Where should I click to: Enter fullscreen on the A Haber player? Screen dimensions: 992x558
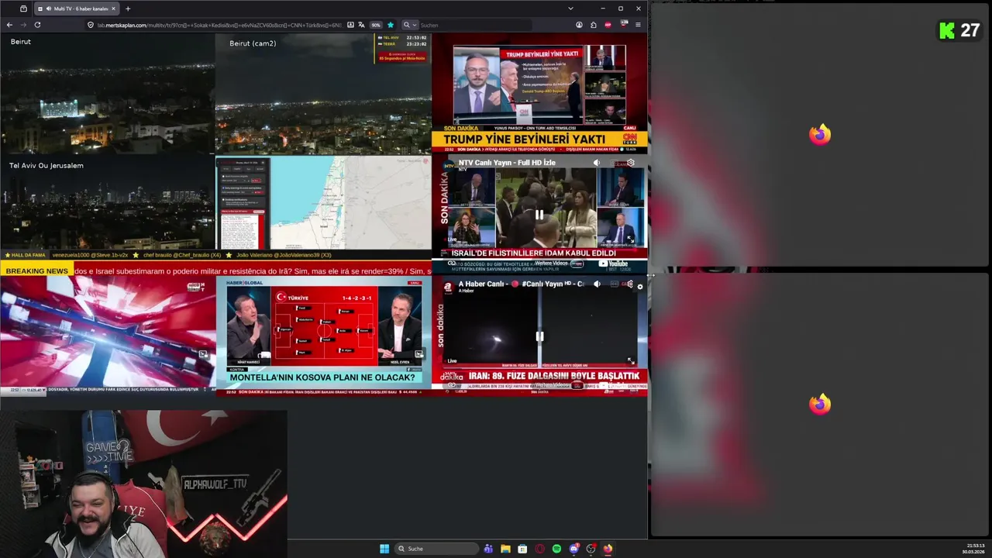pos(631,361)
